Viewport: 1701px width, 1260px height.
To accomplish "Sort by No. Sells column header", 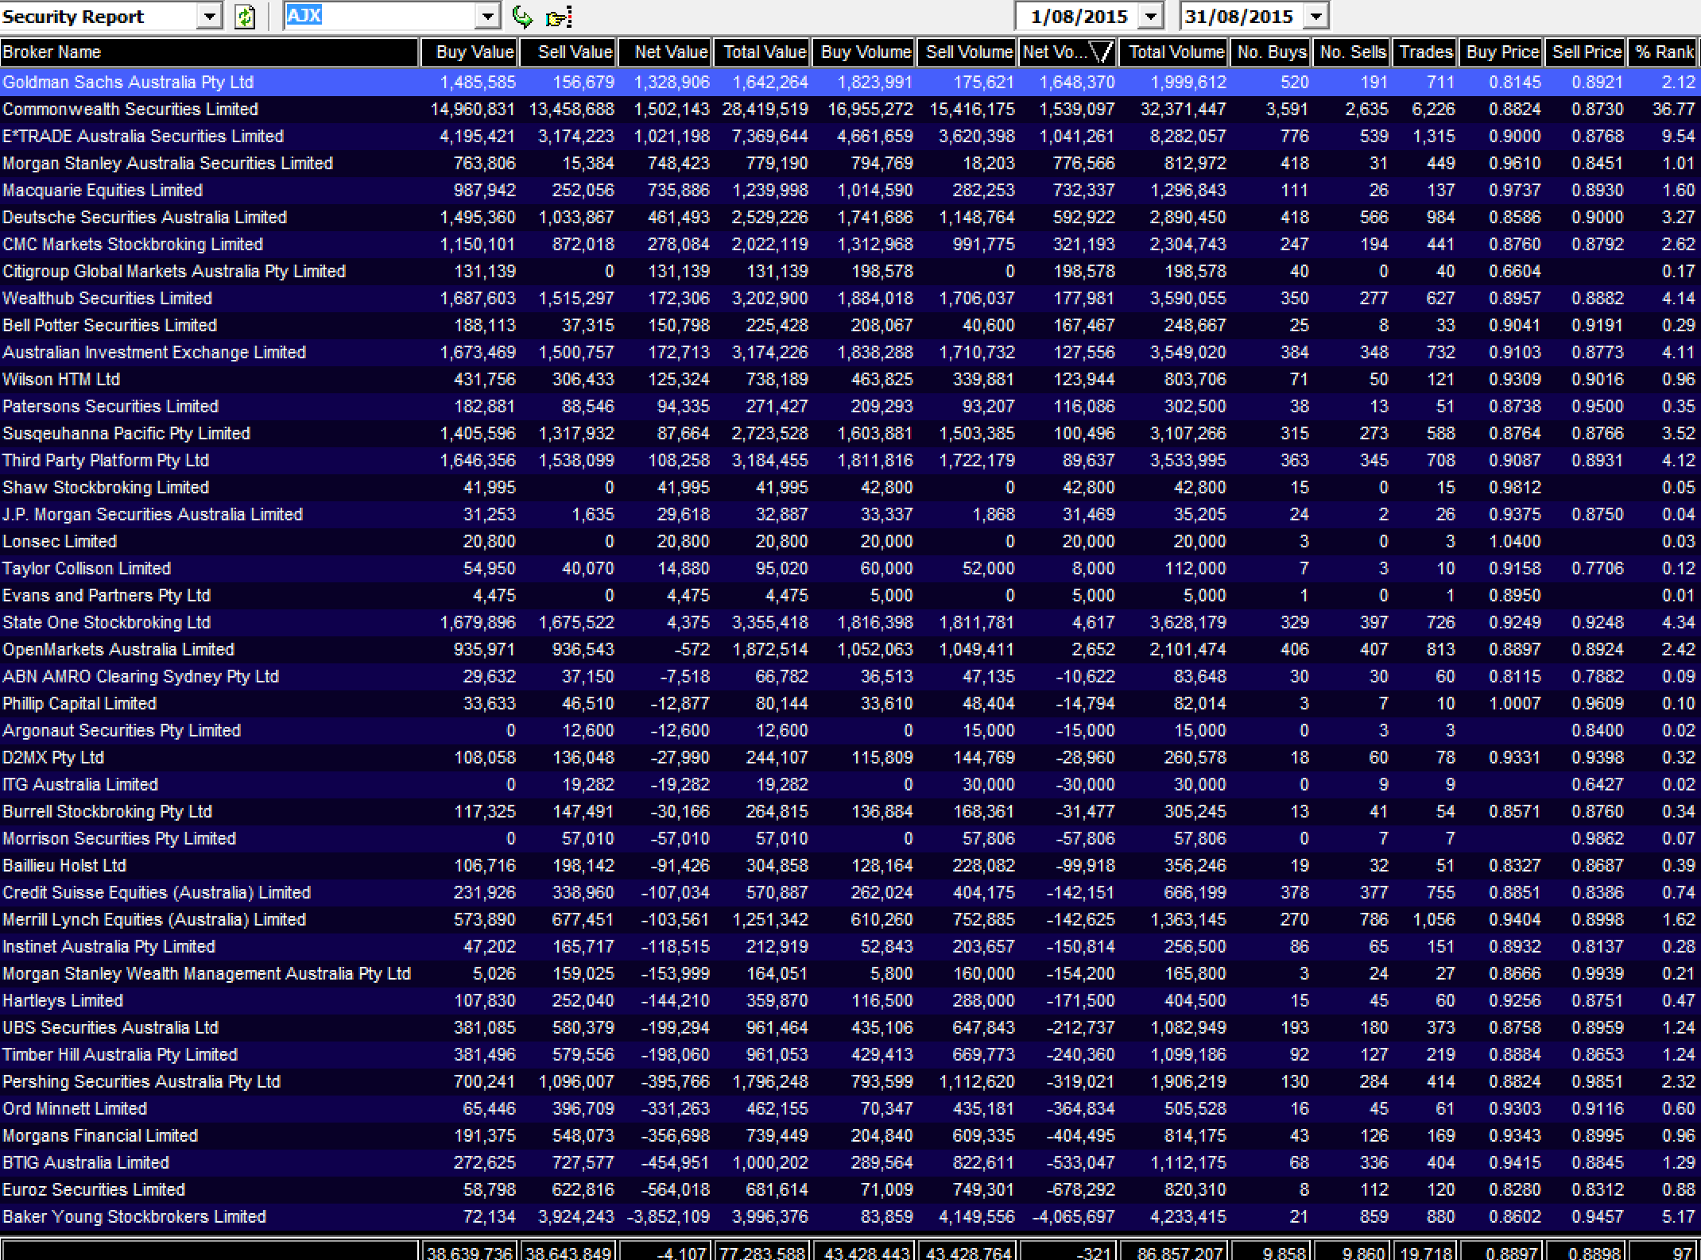I will (1351, 52).
